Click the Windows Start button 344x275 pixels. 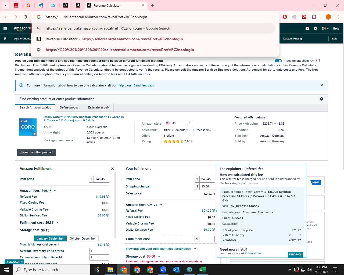tap(6, 270)
